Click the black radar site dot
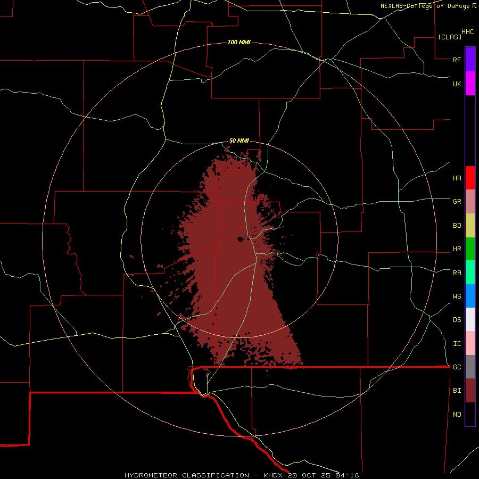479x479 pixels. pos(240,239)
